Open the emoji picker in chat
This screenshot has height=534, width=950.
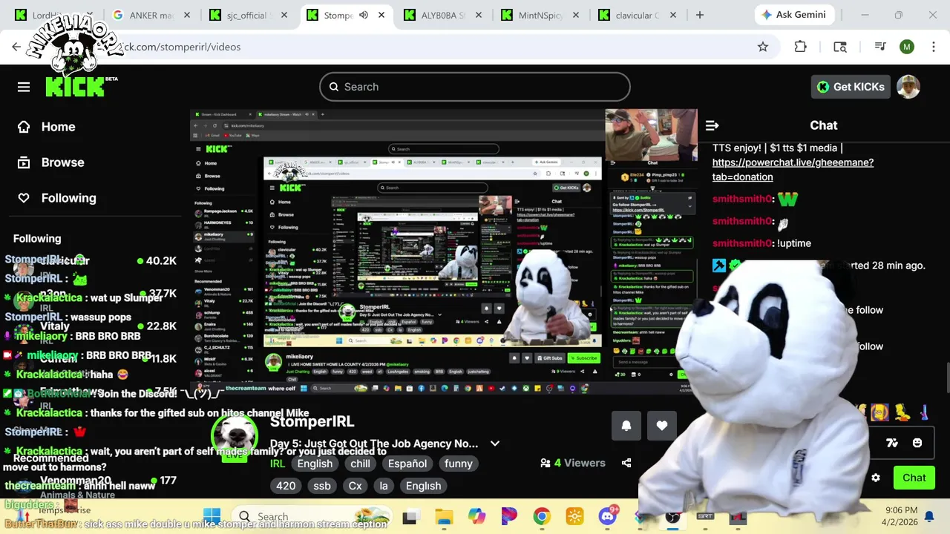[x=917, y=443]
